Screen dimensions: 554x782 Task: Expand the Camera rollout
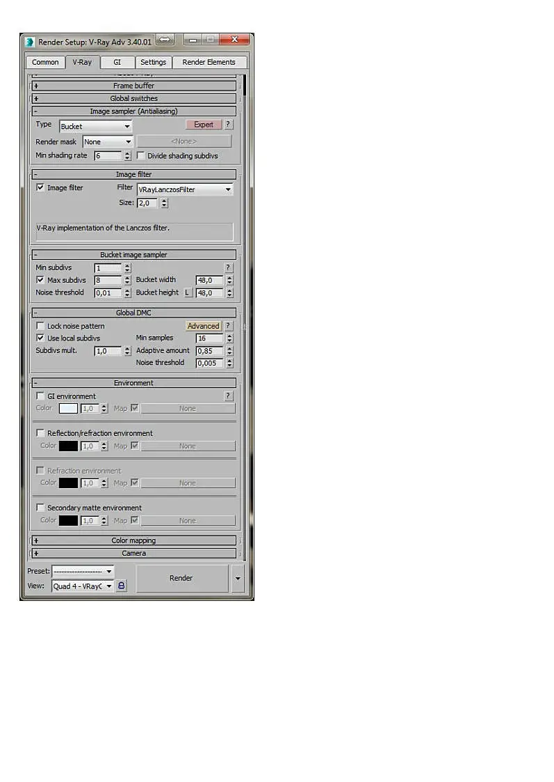coord(134,554)
